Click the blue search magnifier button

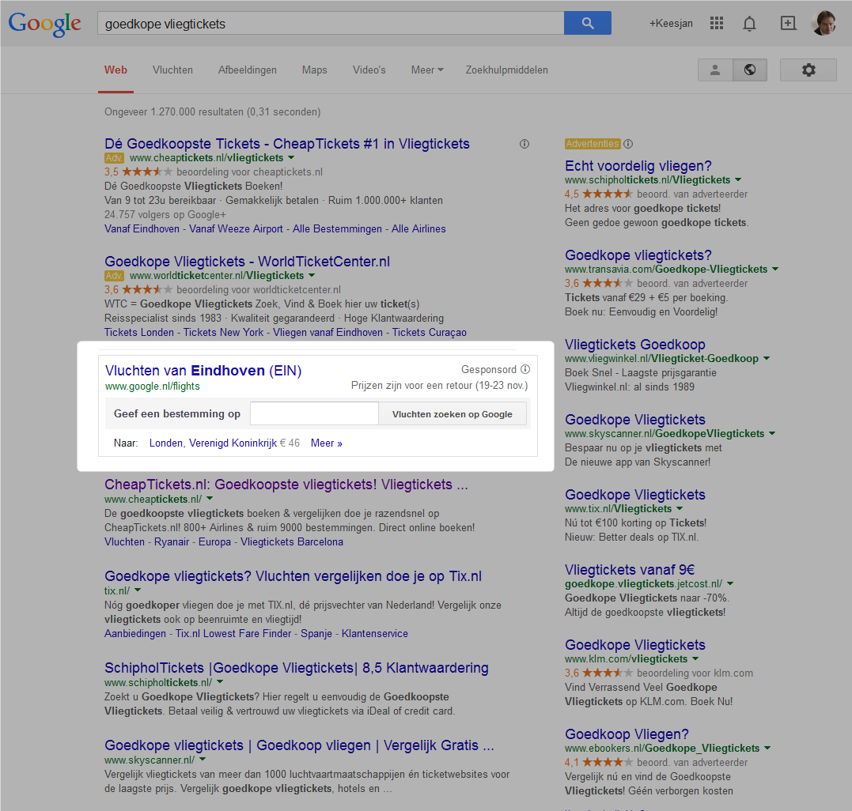tap(587, 23)
